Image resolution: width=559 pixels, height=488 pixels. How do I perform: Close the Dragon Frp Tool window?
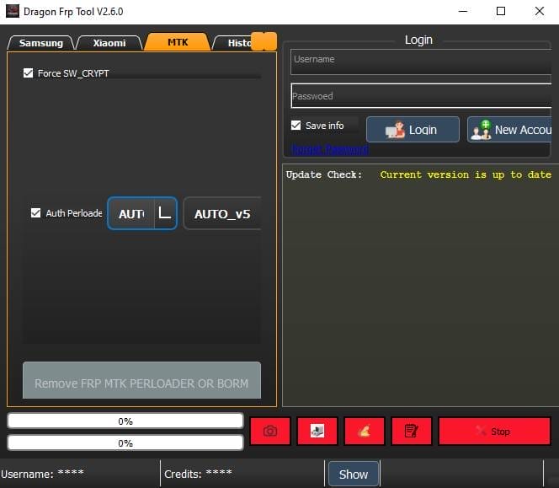[540, 11]
